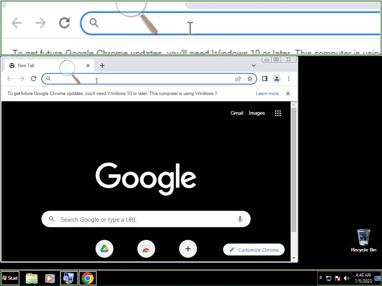382x286 pixels.
Task: Open Chrome side panel icon
Action: tap(265, 79)
